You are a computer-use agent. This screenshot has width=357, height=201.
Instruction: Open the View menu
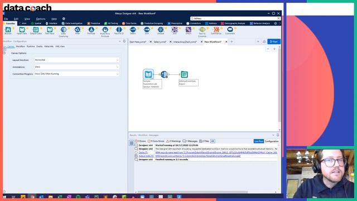point(27,19)
